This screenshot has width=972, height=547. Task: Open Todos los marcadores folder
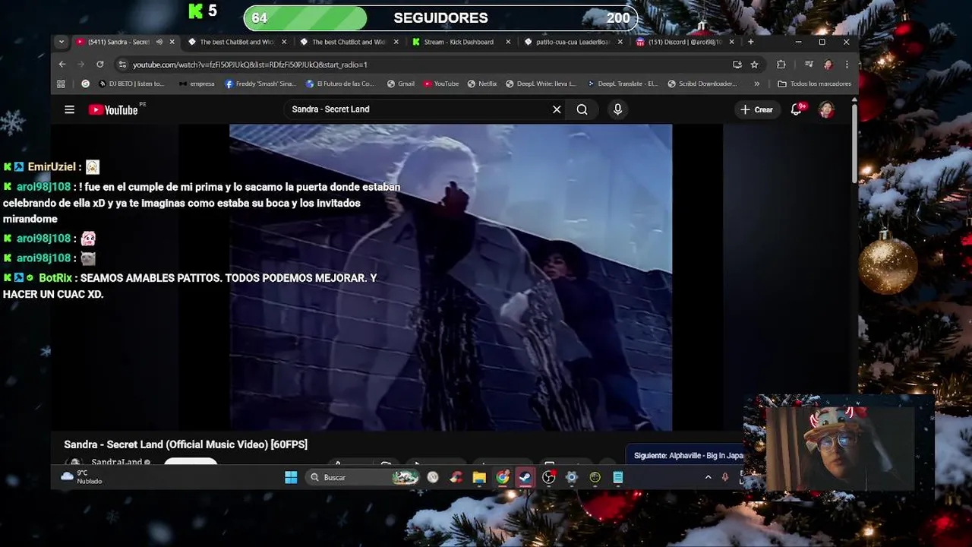tap(814, 84)
